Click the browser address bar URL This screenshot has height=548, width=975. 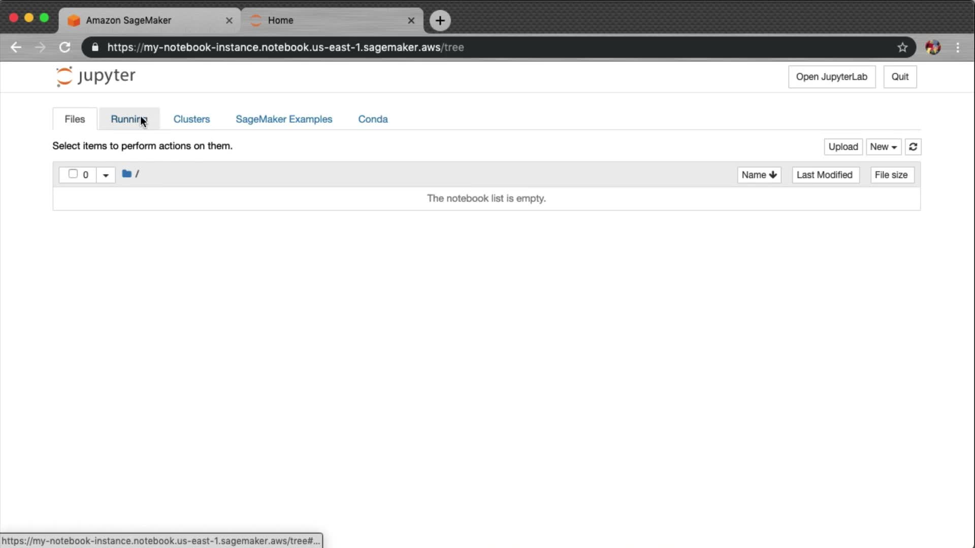(x=285, y=47)
